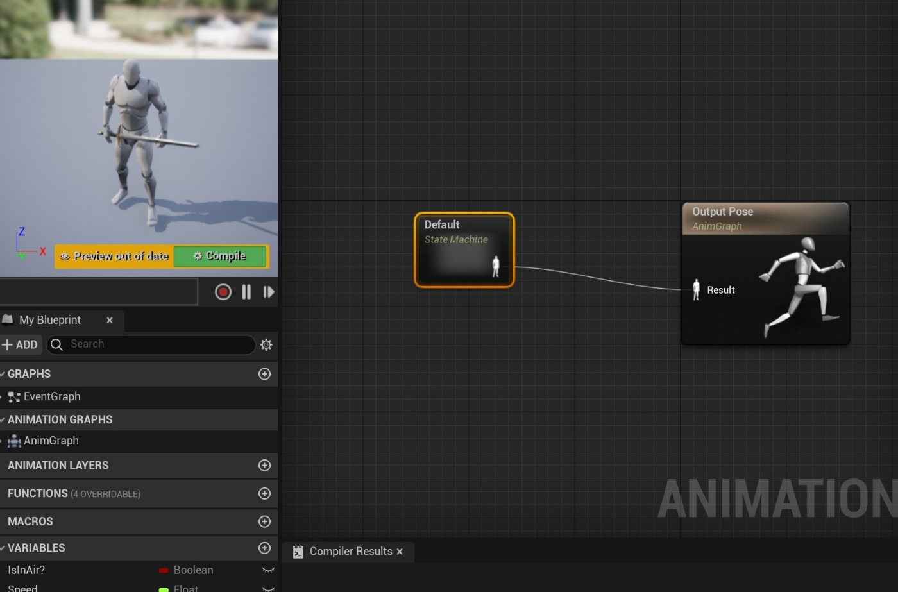Collapse the ANIMATION GRAPHS section
Viewport: 898px width, 592px height.
(3, 419)
